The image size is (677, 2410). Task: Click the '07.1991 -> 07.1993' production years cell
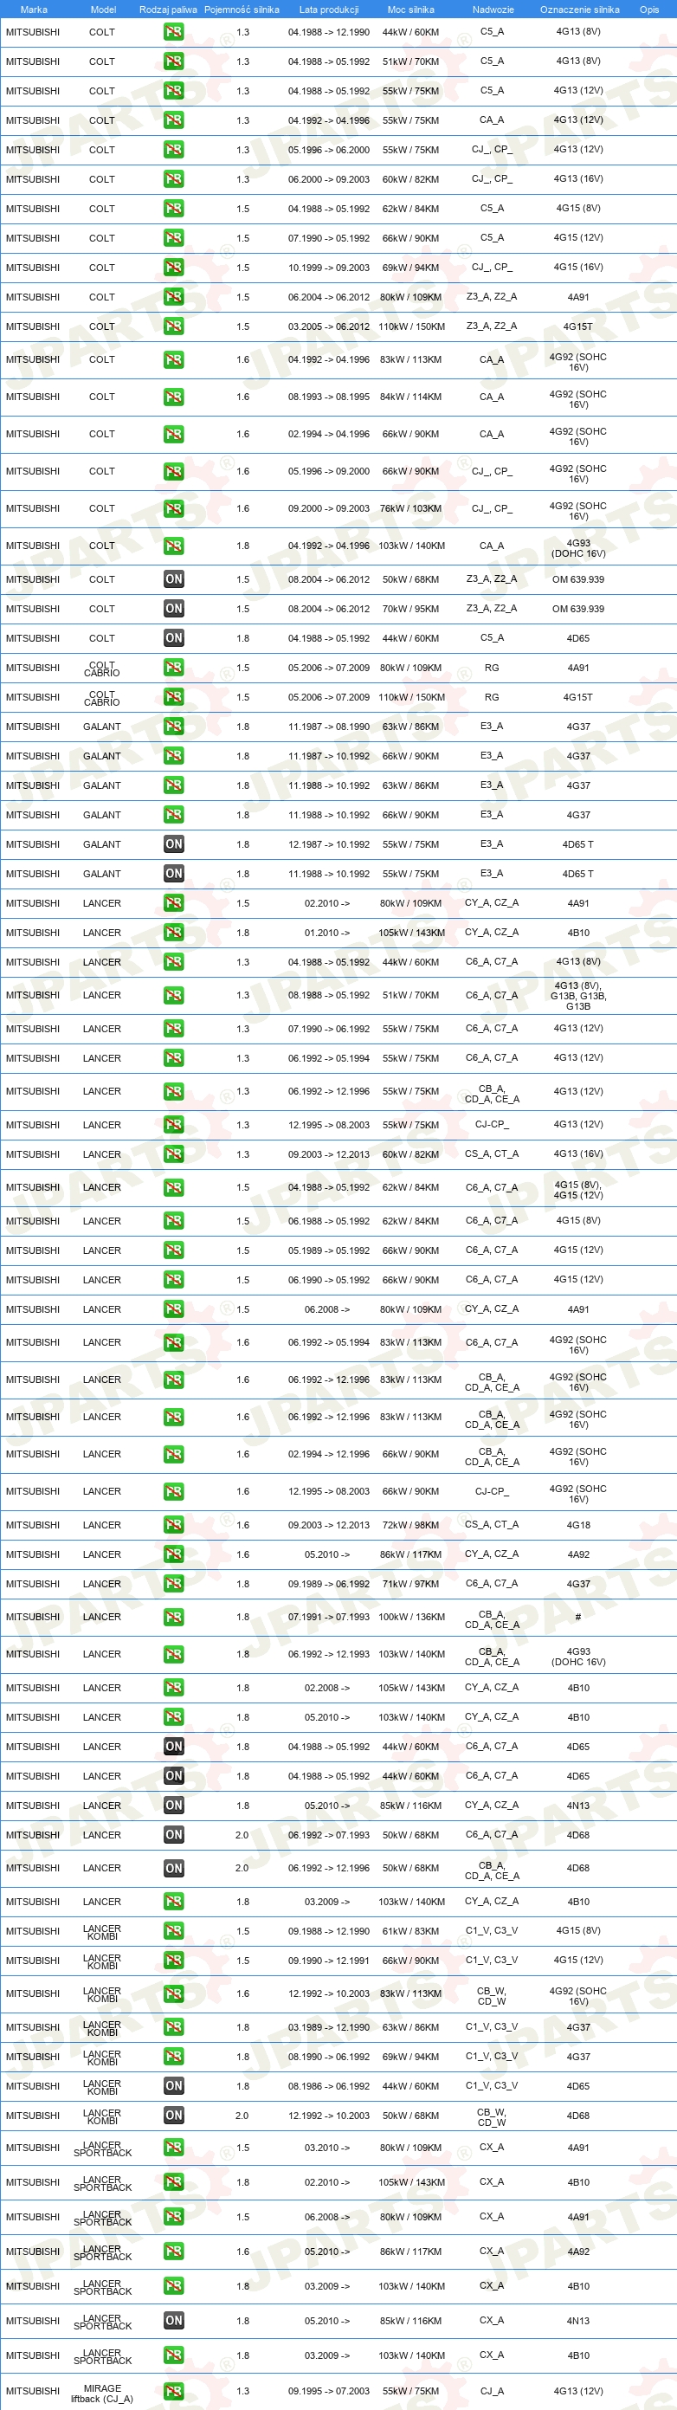pyautogui.click(x=328, y=1618)
